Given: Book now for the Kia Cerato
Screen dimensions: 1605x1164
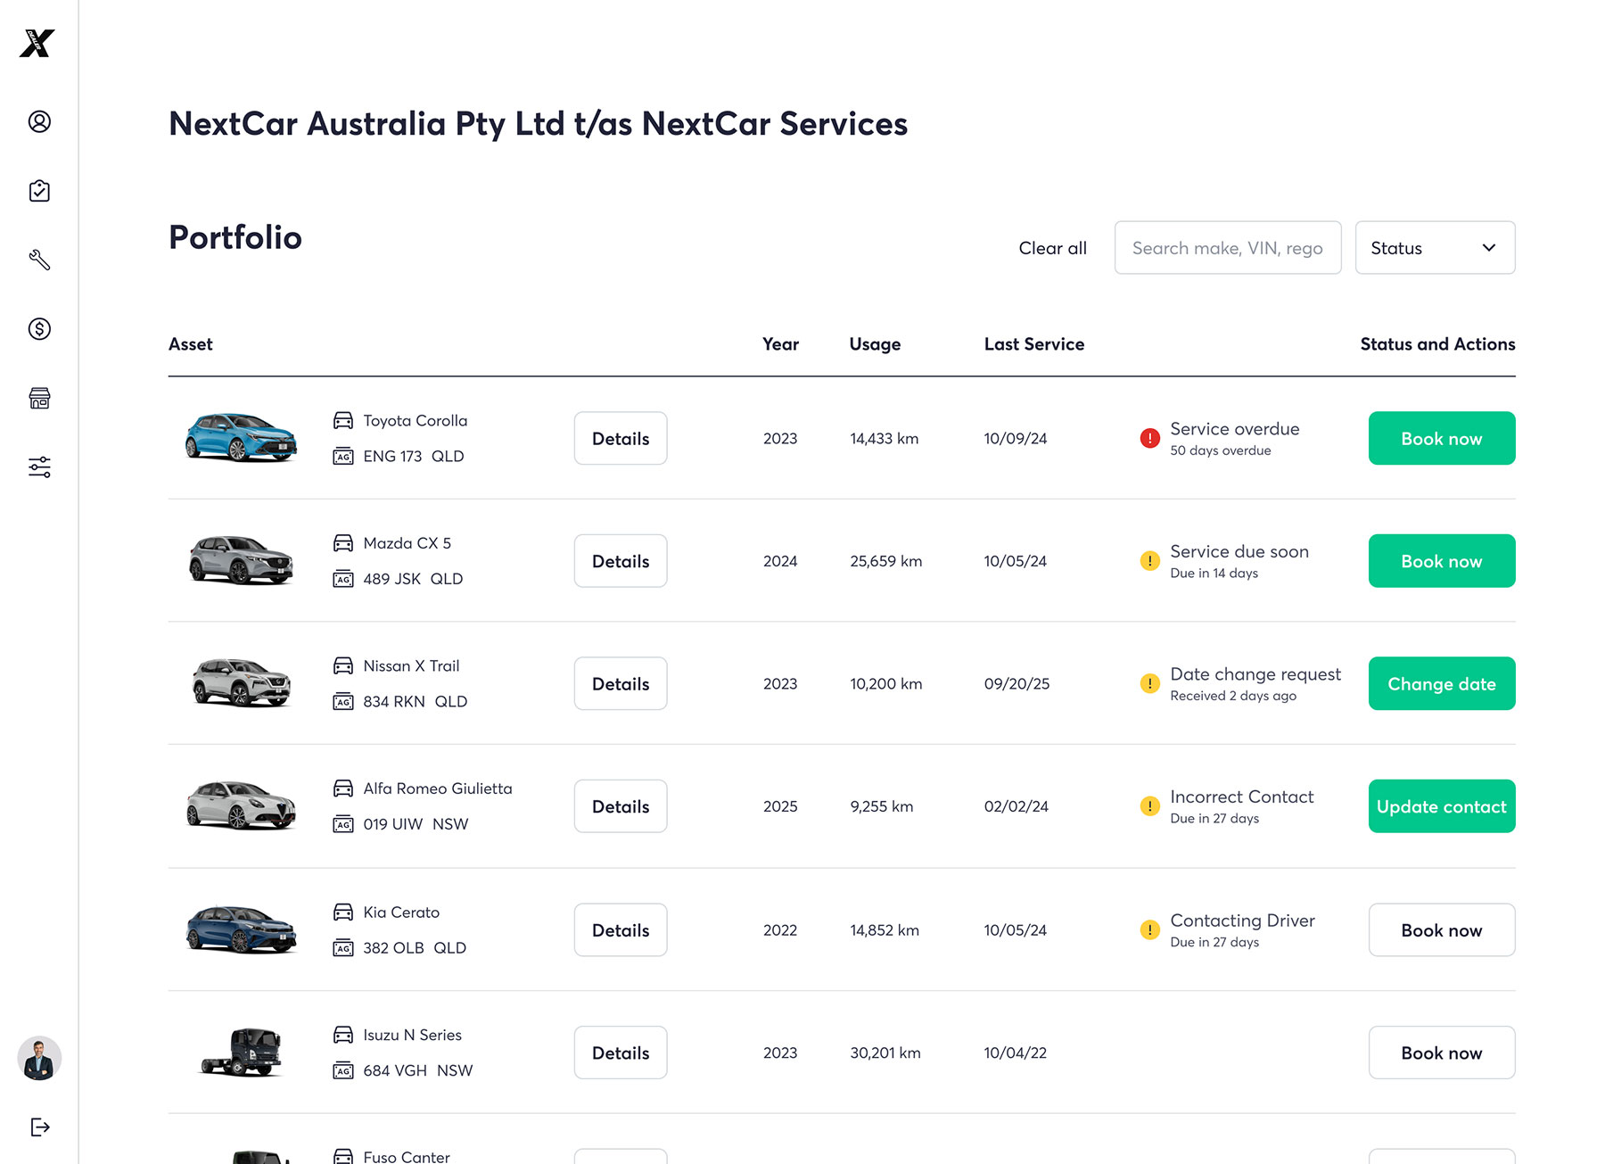Looking at the screenshot, I should (1441, 930).
